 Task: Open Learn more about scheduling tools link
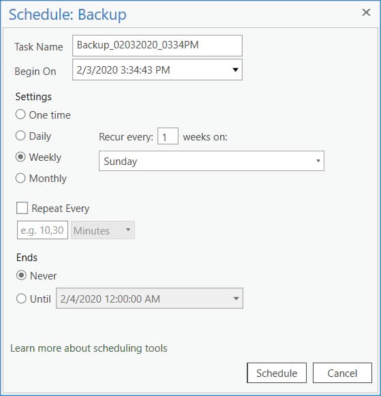click(89, 348)
